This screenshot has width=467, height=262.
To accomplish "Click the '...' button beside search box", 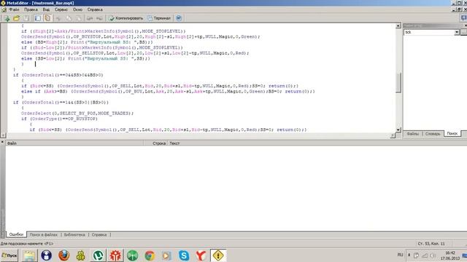I will (464, 32).
